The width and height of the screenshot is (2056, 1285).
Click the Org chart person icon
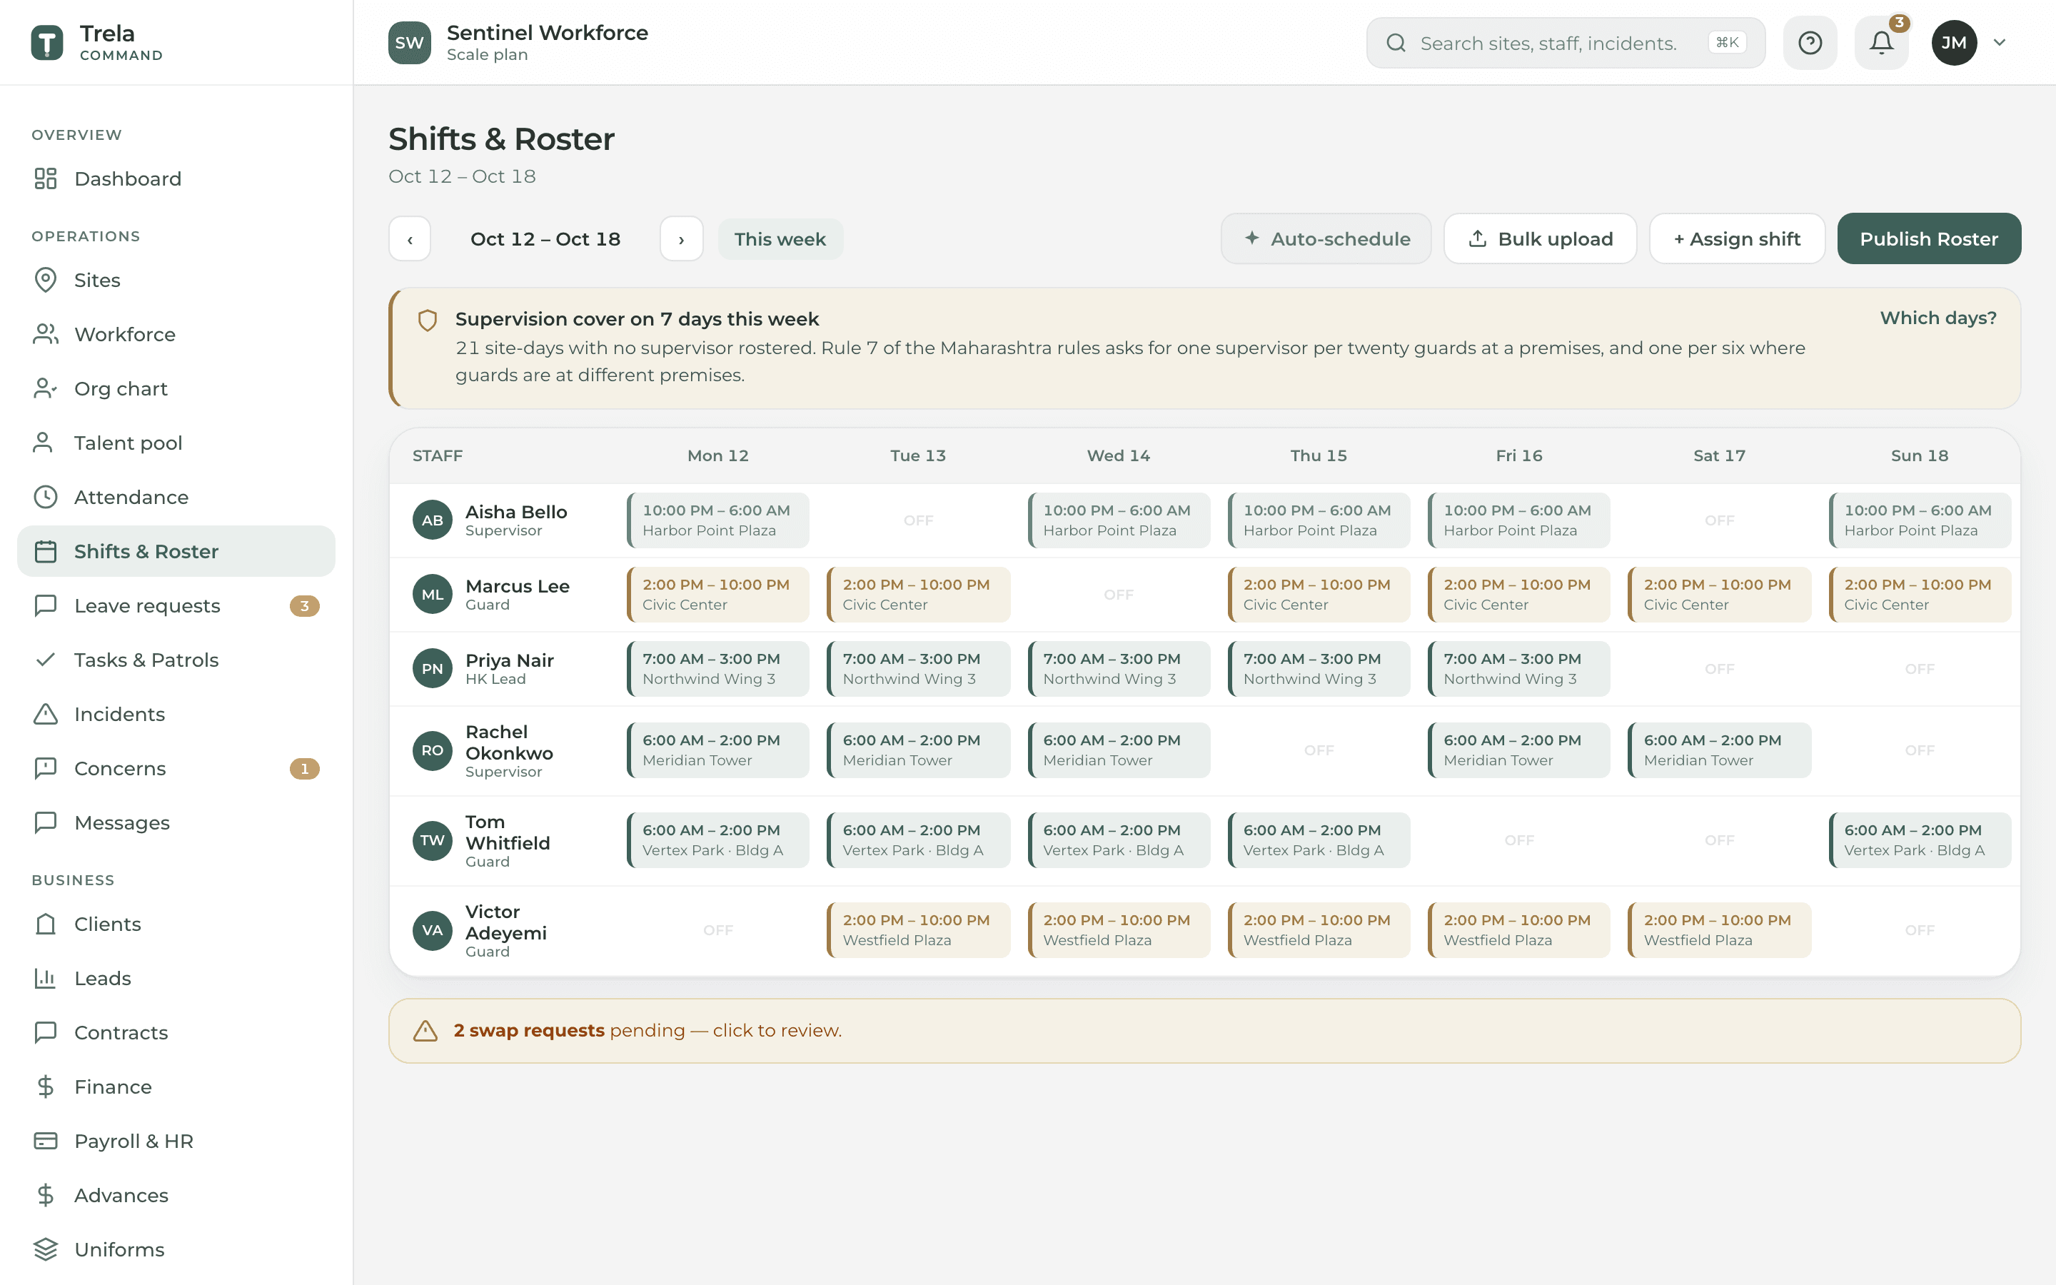(45, 388)
